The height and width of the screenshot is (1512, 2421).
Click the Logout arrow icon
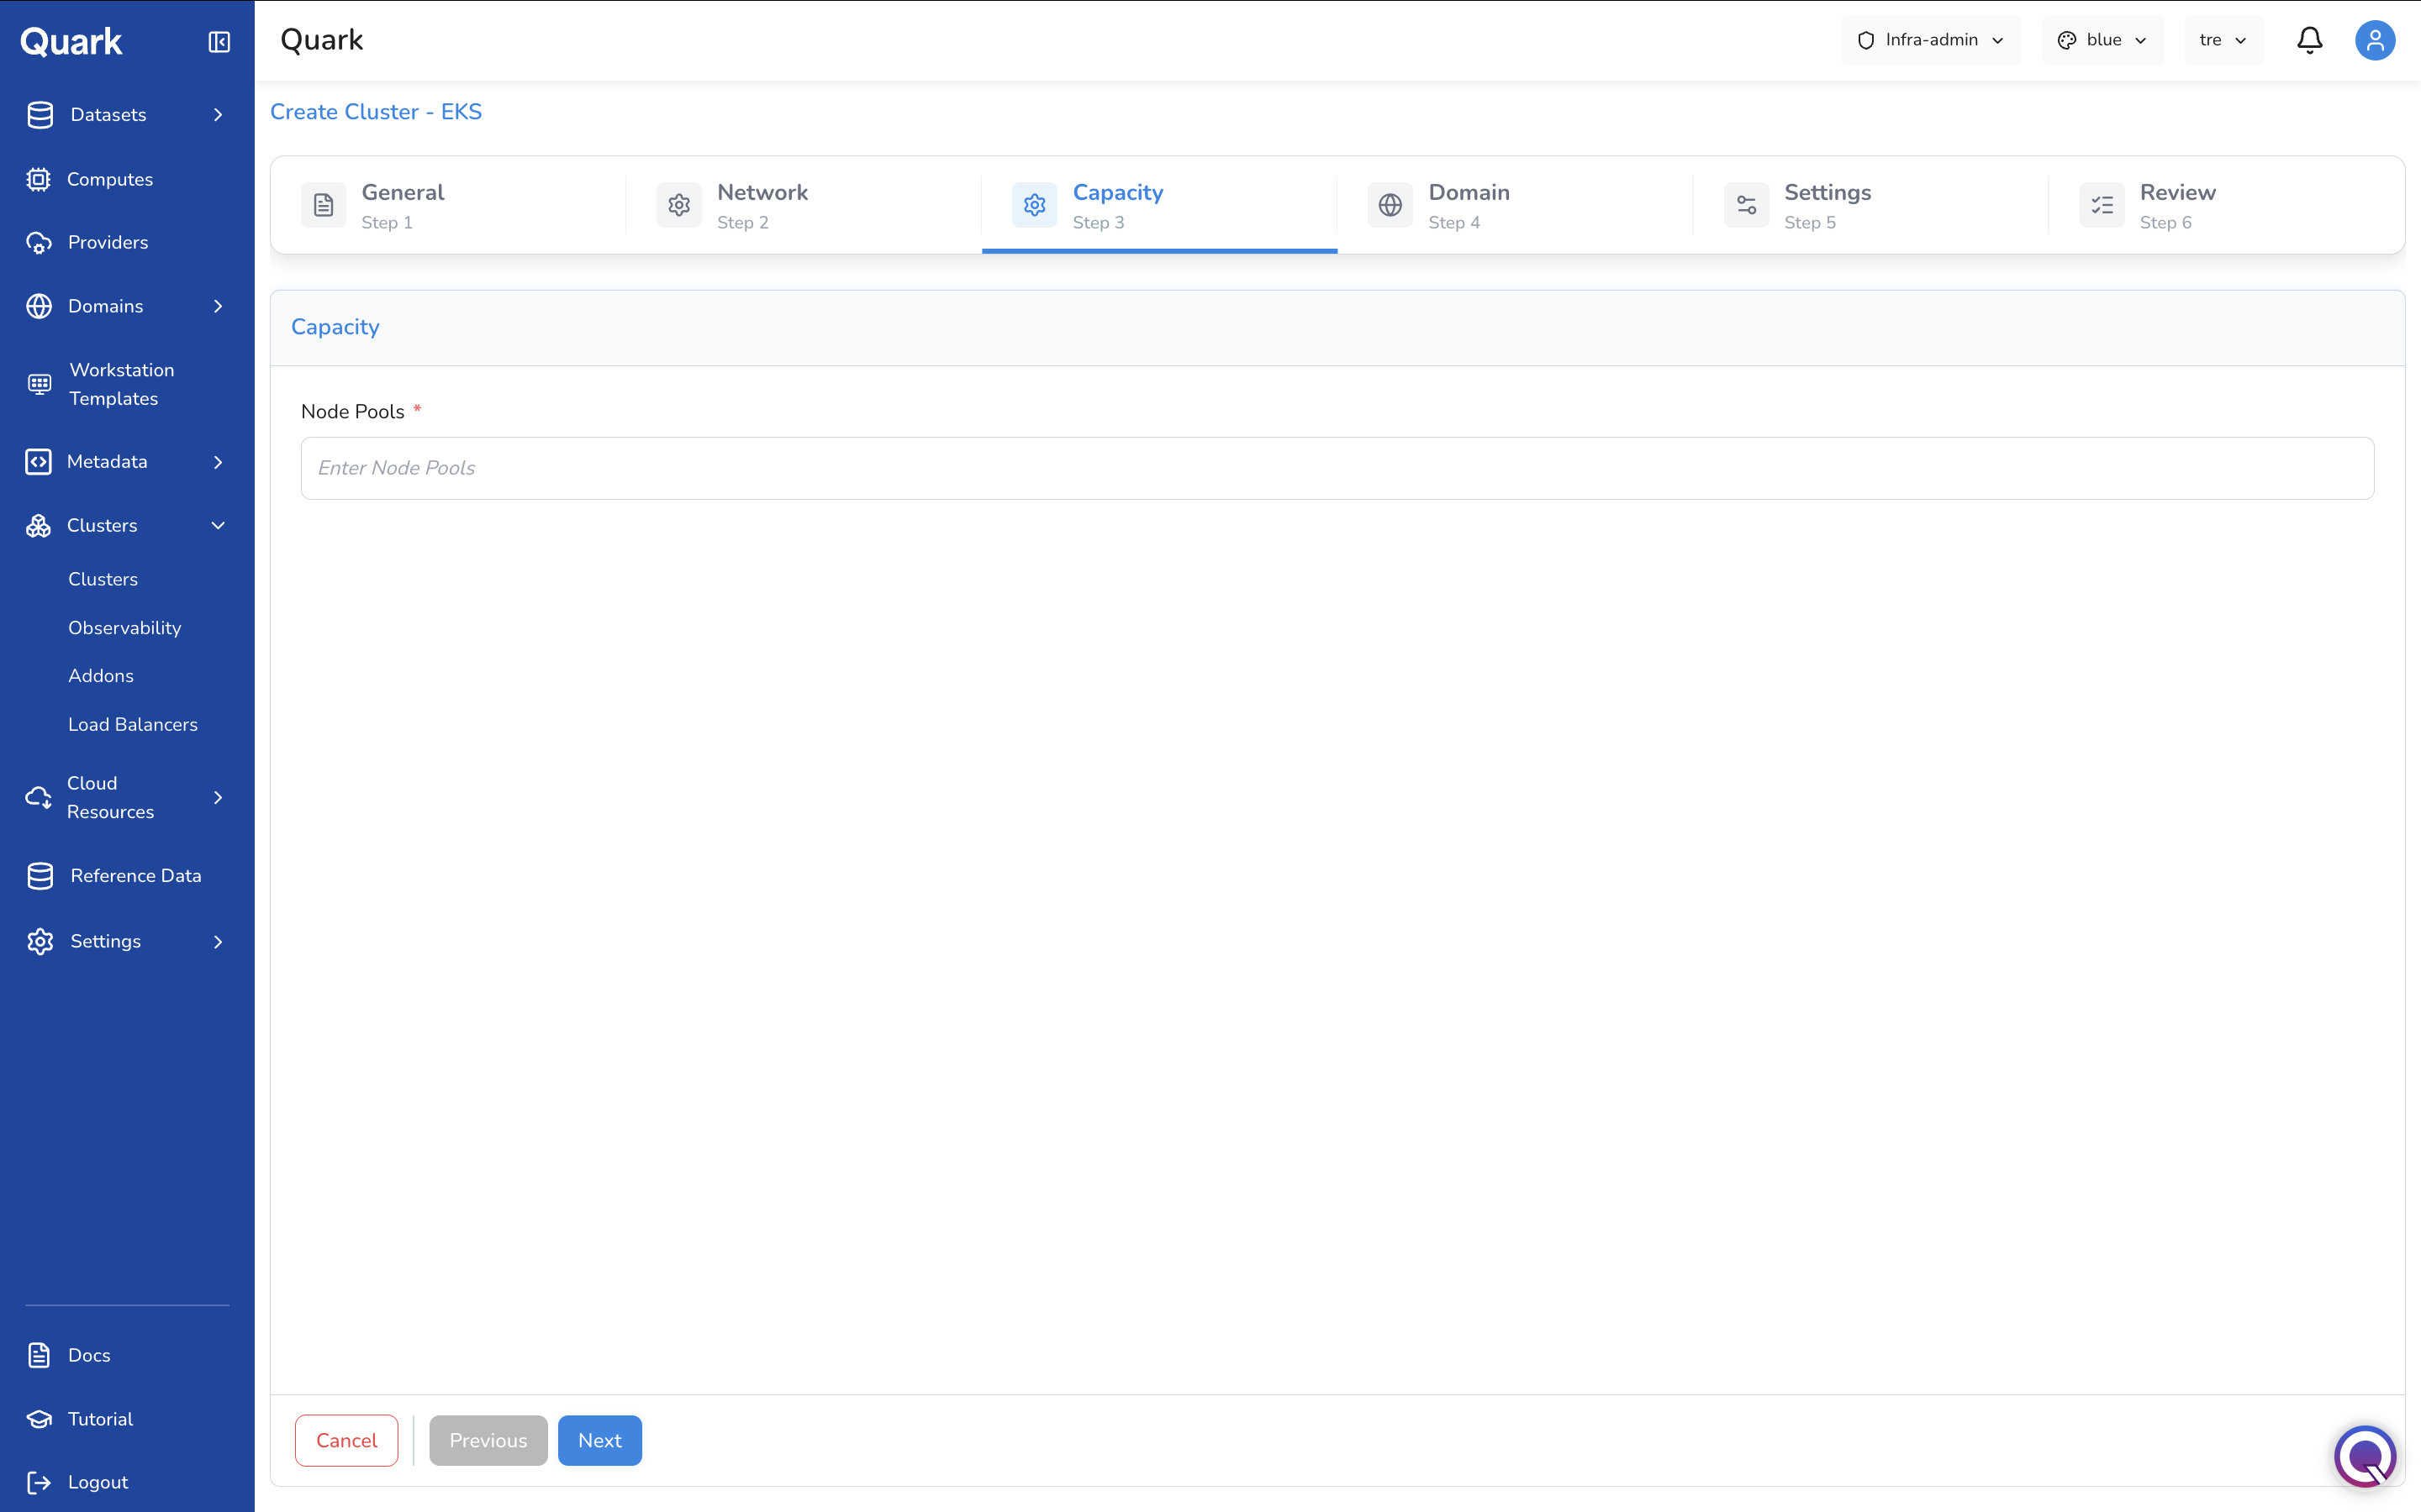[39, 1483]
